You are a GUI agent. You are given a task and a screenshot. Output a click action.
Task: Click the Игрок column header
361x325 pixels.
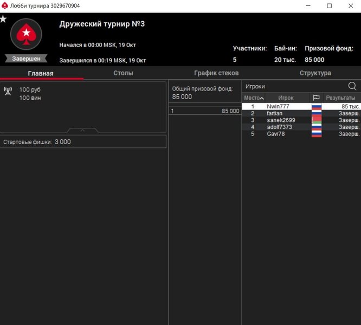[x=286, y=98]
